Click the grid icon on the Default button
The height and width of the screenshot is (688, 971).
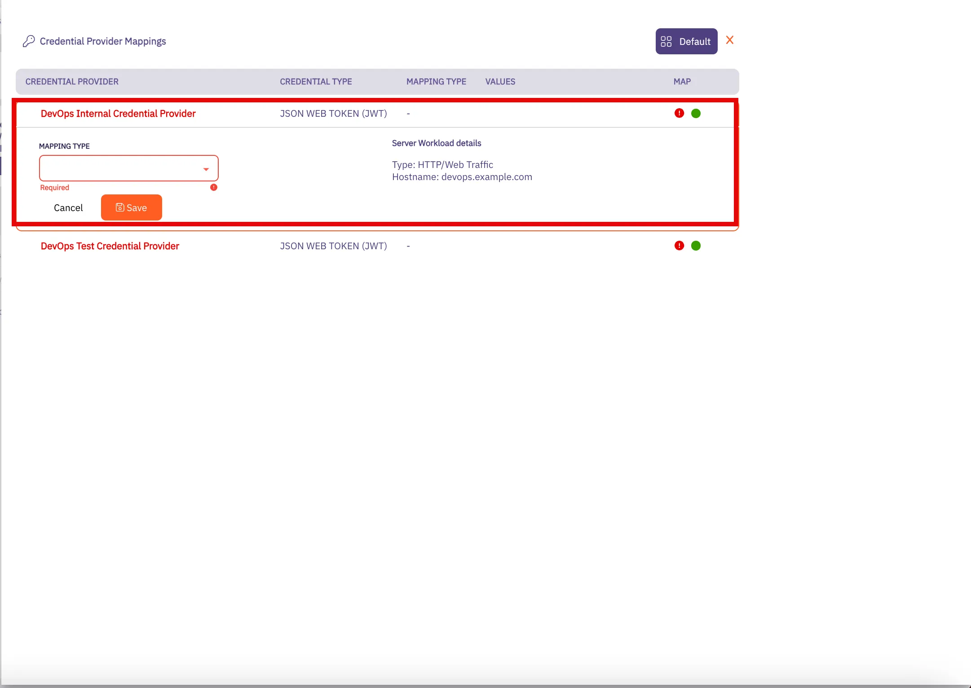(666, 41)
